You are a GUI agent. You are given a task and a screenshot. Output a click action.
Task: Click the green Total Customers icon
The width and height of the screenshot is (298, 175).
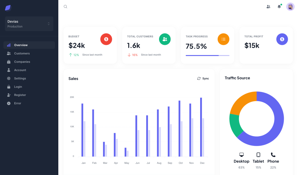pyautogui.click(x=165, y=39)
